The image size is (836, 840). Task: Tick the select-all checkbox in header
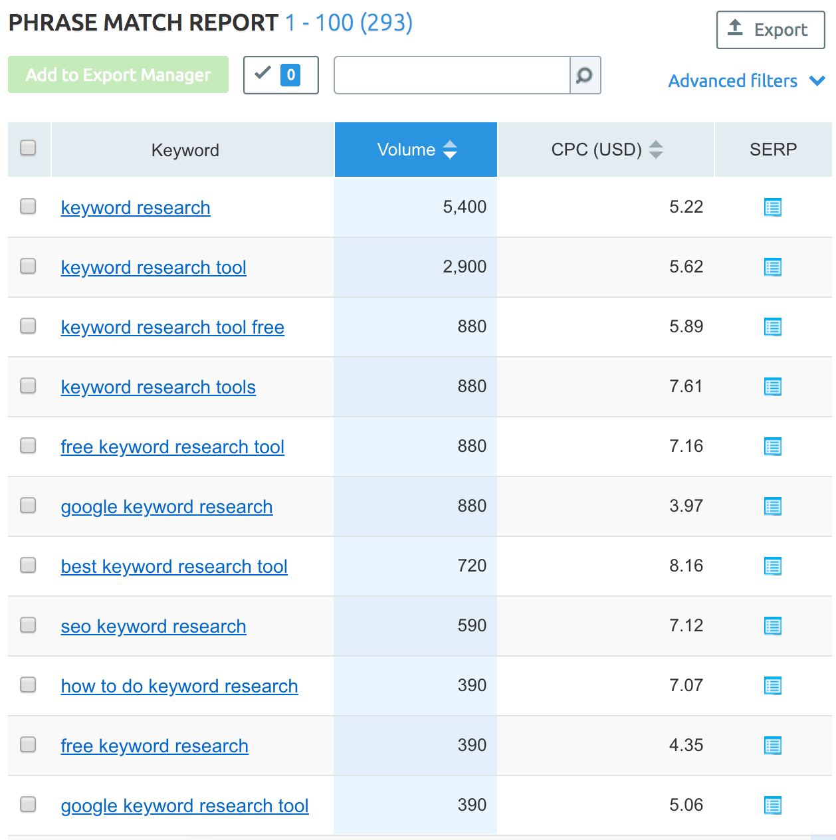[x=28, y=148]
